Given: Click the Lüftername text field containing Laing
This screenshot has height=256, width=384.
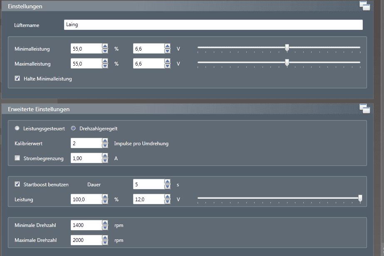Looking at the screenshot, I should coord(213,24).
